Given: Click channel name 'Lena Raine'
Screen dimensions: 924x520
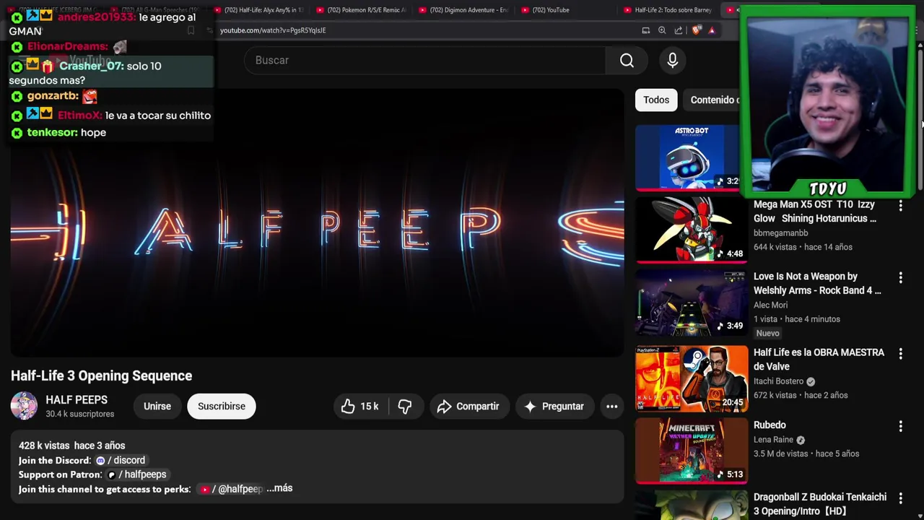Looking at the screenshot, I should pyautogui.click(x=774, y=440).
